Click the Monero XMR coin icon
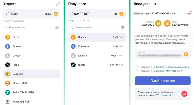This screenshot has height=105, width=194. click(8, 83)
